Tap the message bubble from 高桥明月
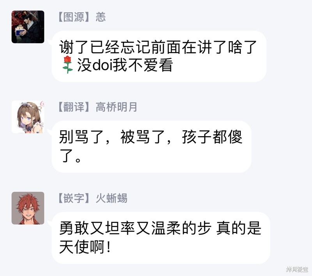This screenshot has height=276, width=312. pyautogui.click(x=151, y=147)
